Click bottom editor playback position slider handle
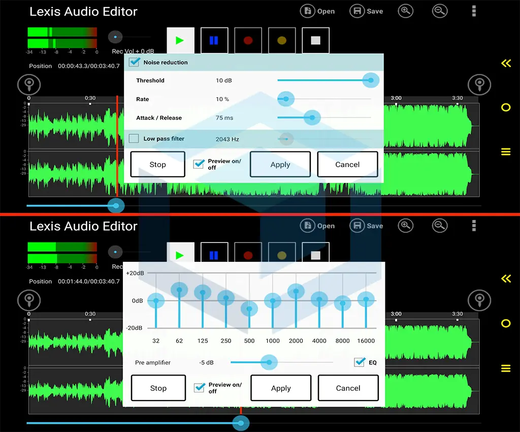520x432 pixels. (241, 423)
